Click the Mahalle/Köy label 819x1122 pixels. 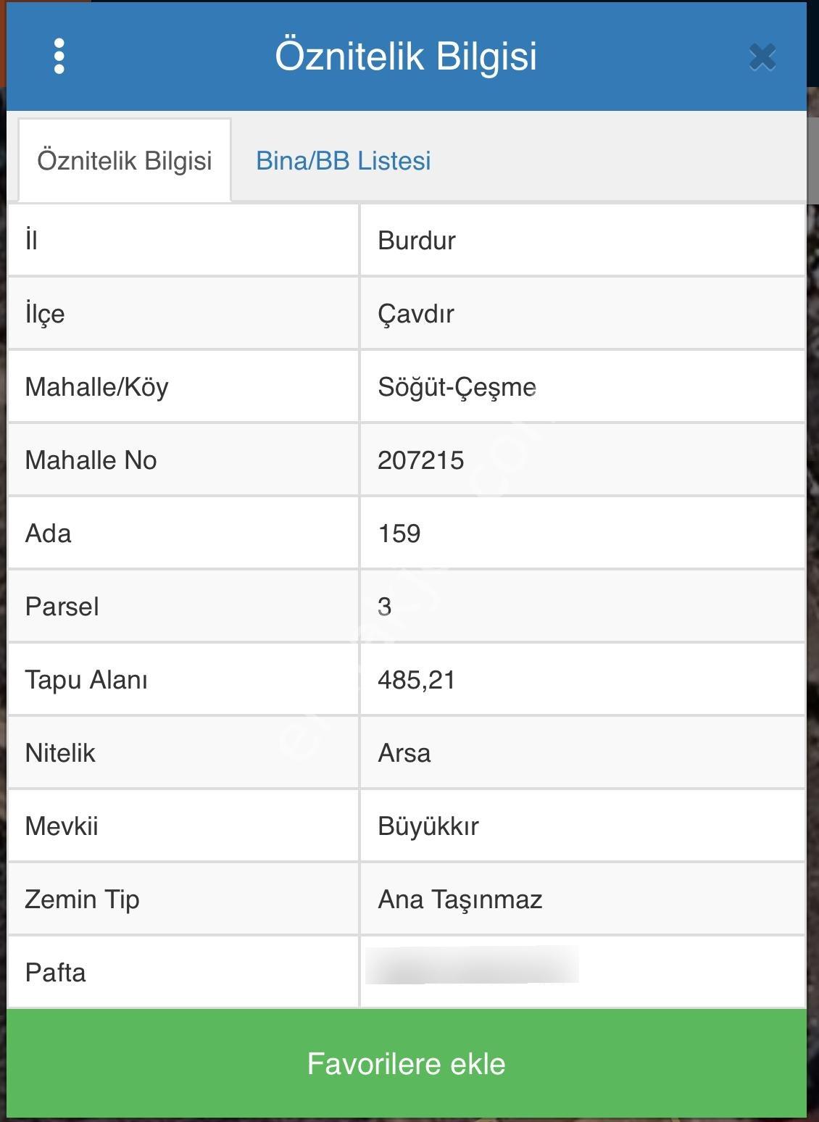pos(96,387)
